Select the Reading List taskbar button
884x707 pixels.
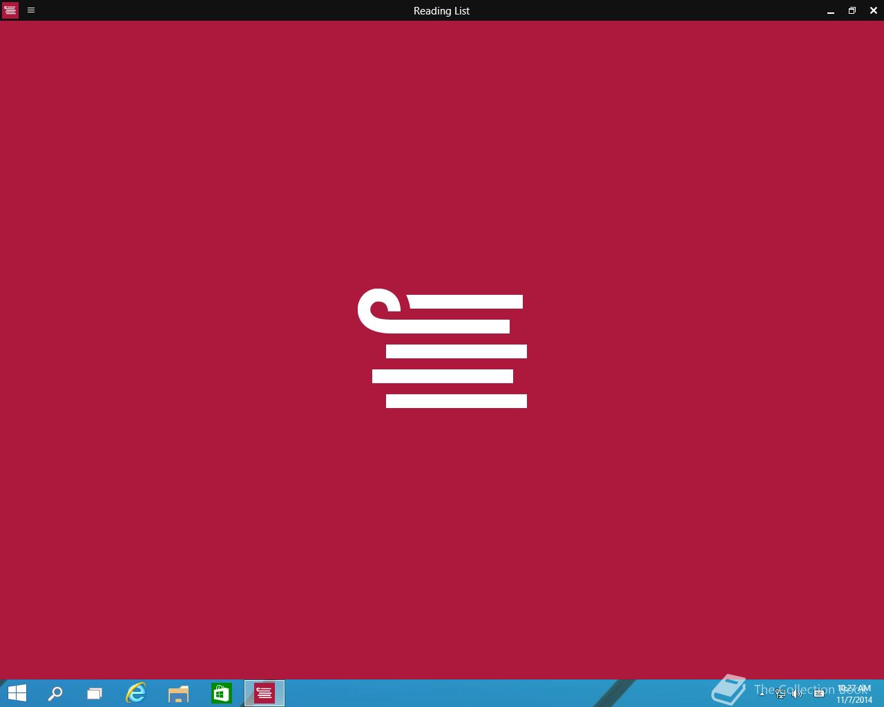(x=265, y=693)
